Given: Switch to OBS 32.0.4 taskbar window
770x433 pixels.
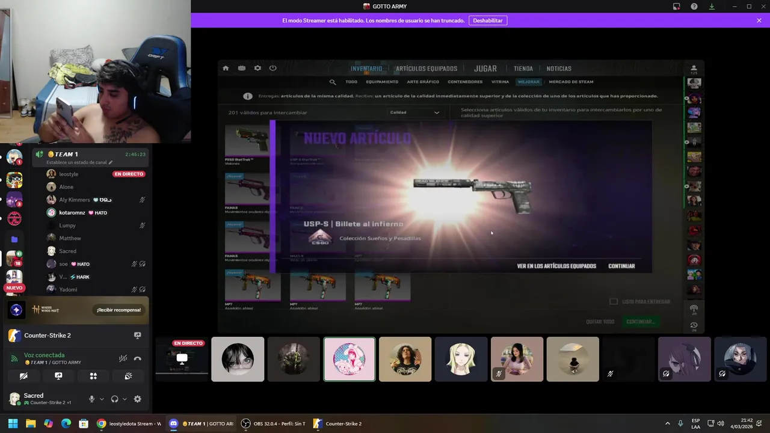Looking at the screenshot, I should point(273,423).
